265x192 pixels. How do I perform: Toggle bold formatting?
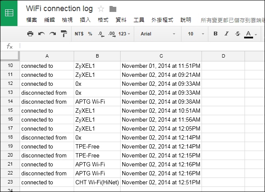pyautogui.click(x=216, y=34)
